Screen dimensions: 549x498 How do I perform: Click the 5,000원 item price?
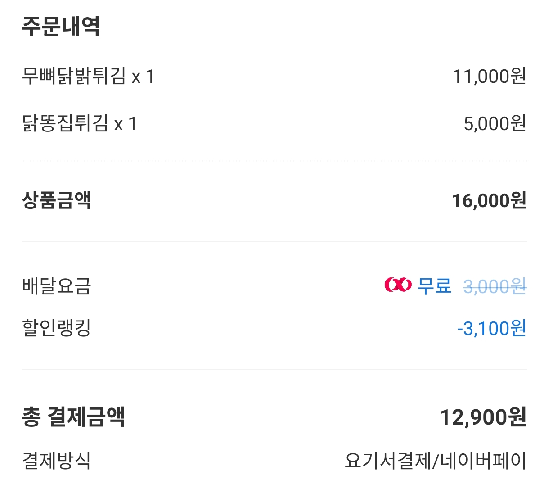(x=495, y=123)
